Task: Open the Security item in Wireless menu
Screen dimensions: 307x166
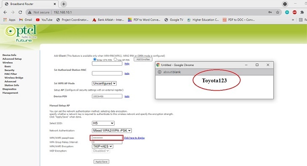Action: click(9, 70)
